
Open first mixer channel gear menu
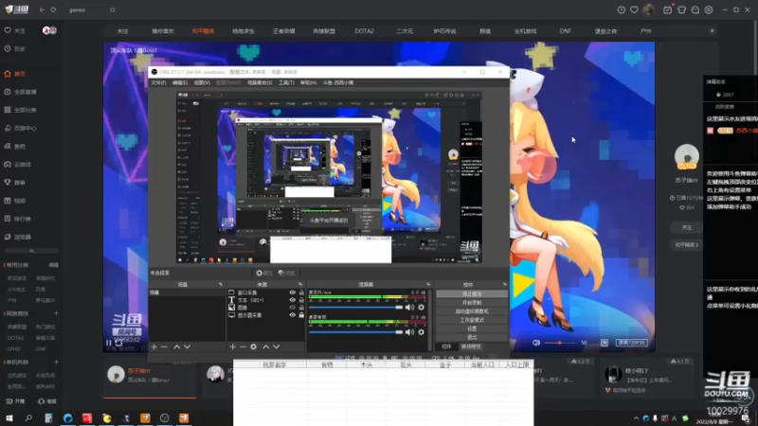421,307
